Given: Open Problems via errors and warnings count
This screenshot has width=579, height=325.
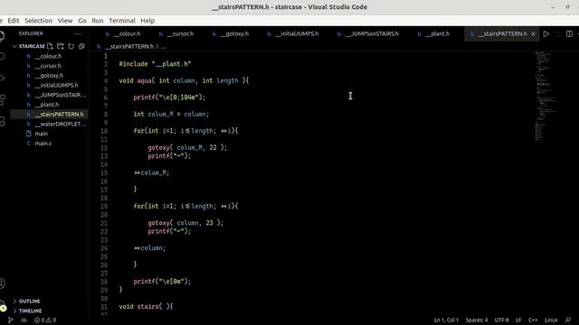Looking at the screenshot, I should (x=45, y=320).
